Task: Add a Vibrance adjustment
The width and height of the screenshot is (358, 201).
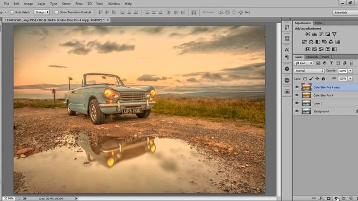Action: click(x=335, y=34)
